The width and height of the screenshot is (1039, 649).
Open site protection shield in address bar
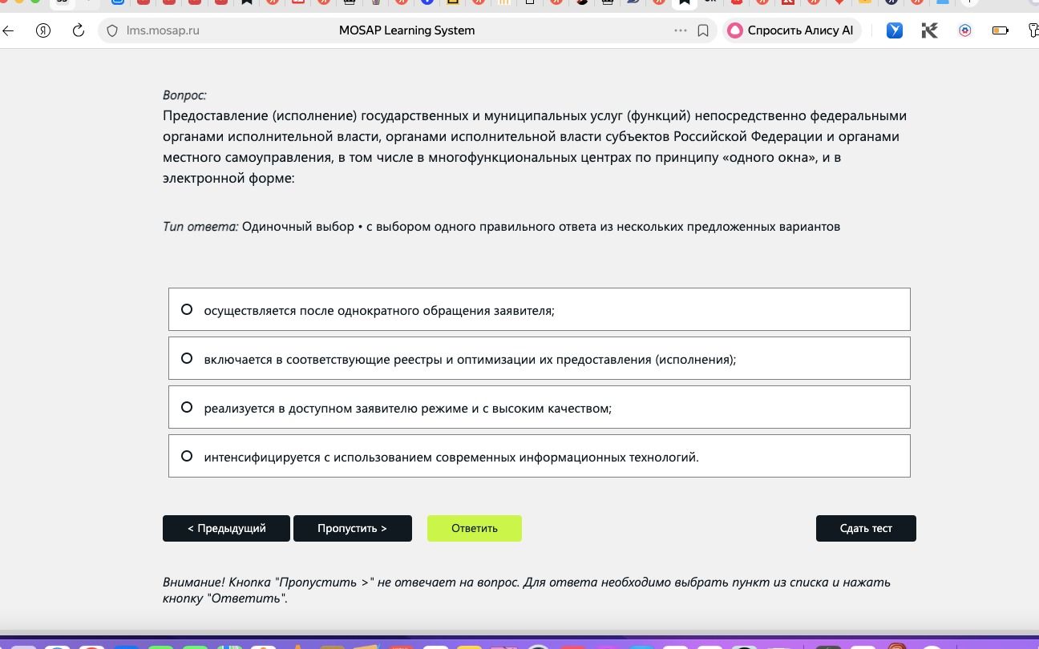click(112, 31)
